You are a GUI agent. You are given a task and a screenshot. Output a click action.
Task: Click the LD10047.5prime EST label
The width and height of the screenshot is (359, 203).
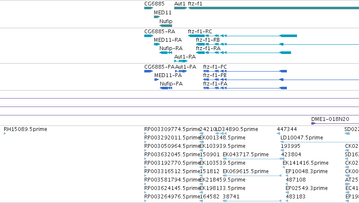[x=302, y=138]
